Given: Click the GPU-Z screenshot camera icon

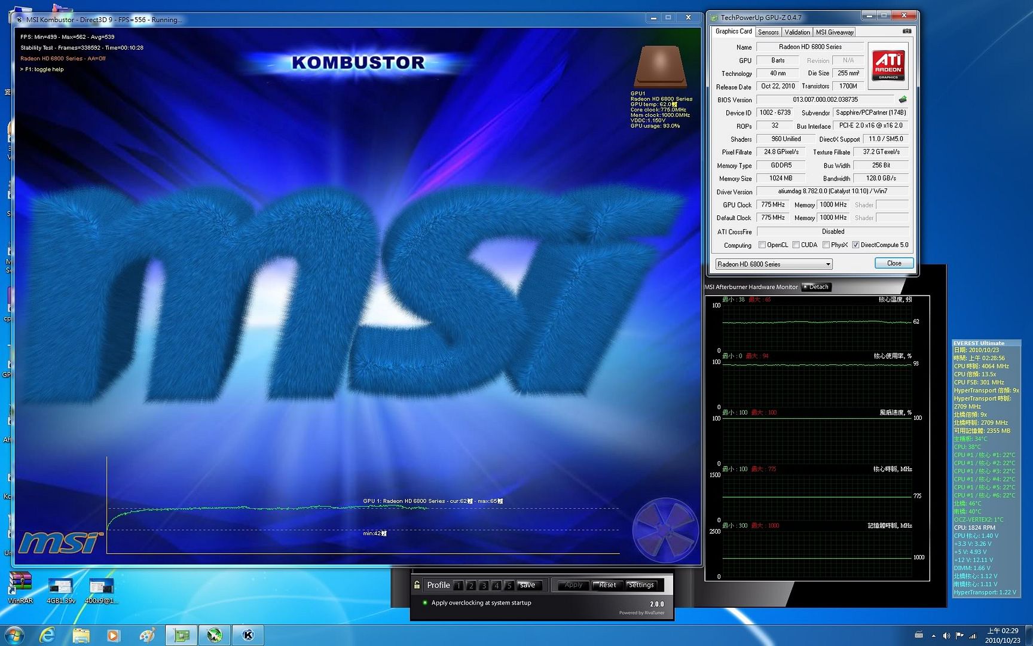Looking at the screenshot, I should coord(906,31).
